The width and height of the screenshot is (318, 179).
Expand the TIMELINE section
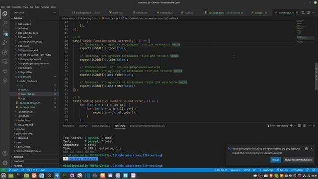[x=34, y=161]
